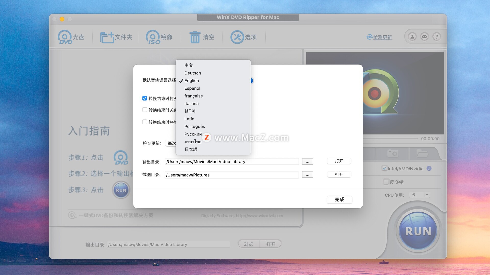Open the CPU usage dropdown
The height and width of the screenshot is (275, 490).
420,195
